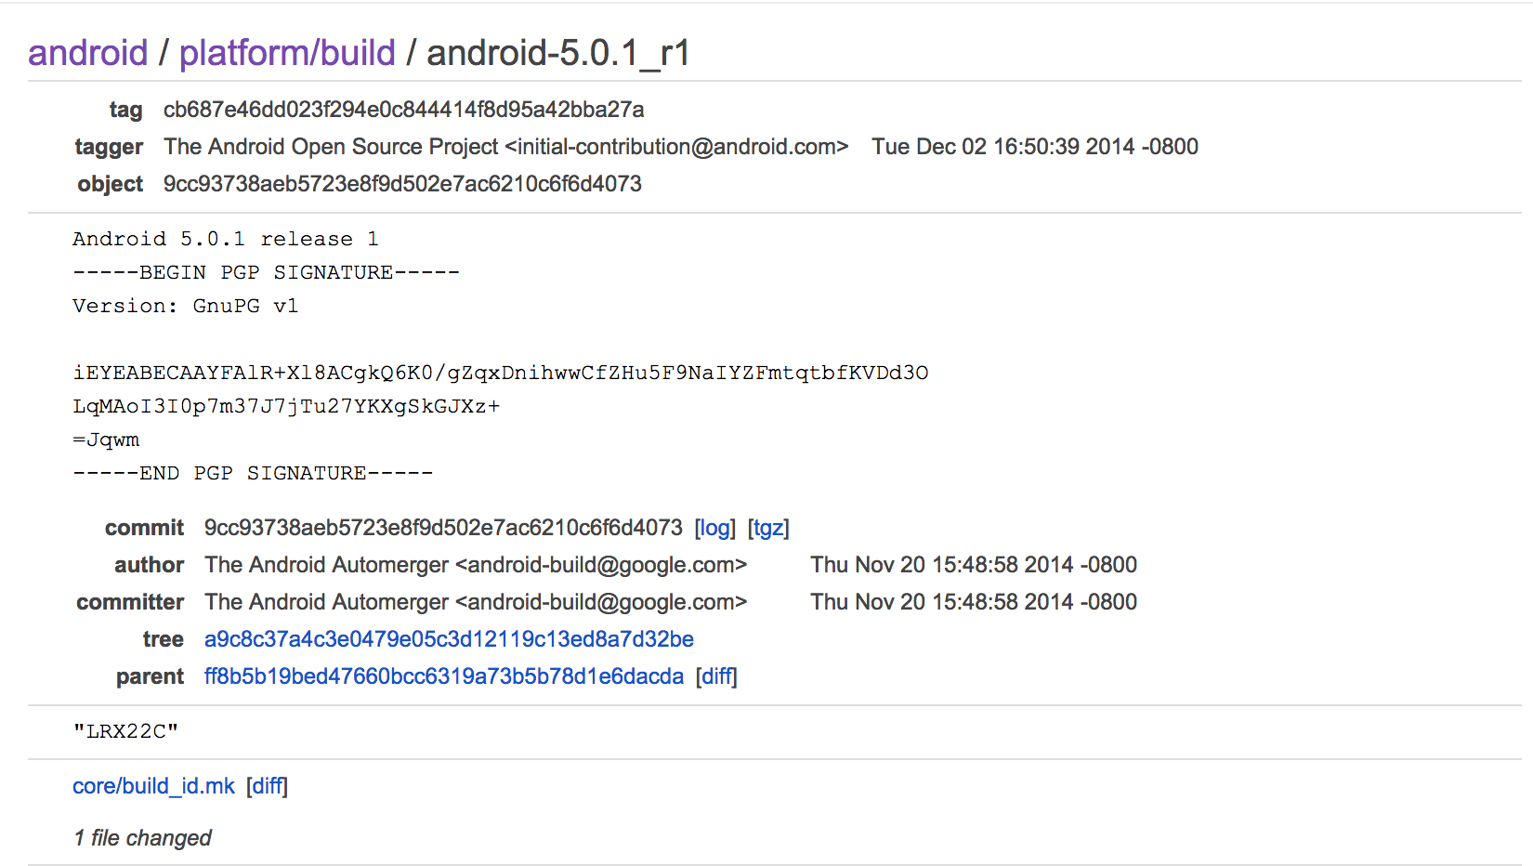Screen dimensions: 1533x866
Task: Click object hash 9cc93738aeb5723e8f9d502e7ac6210c6f6d4073
Action: [x=402, y=184]
